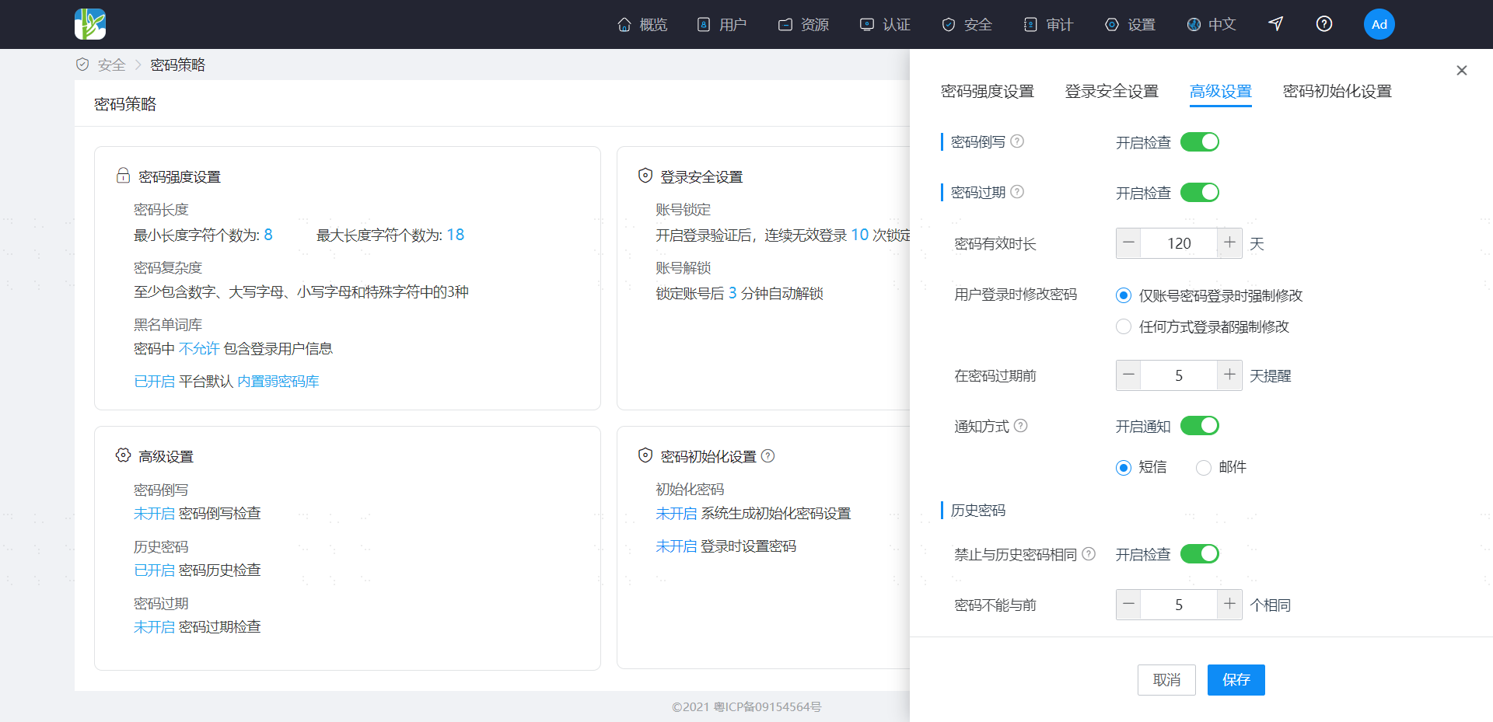Image resolution: width=1493 pixels, height=722 pixels.
Task: Switch to 密码强度设置 tab
Action: (x=988, y=92)
